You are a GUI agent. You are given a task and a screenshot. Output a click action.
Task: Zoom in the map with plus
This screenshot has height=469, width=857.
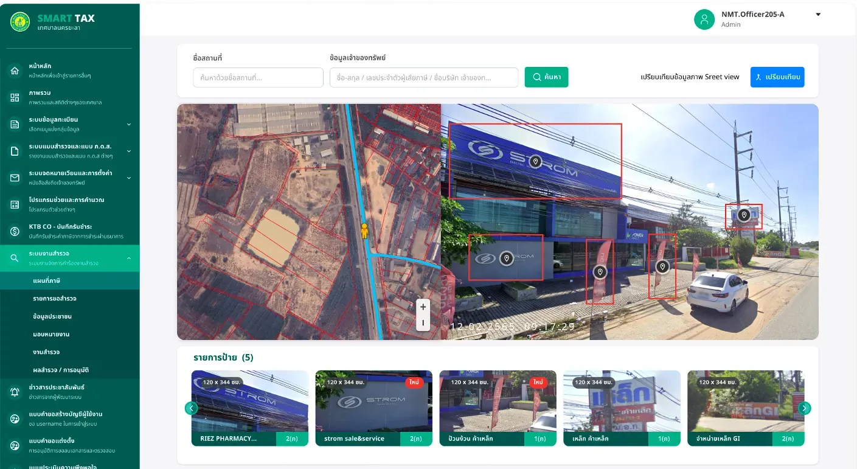pyautogui.click(x=423, y=307)
